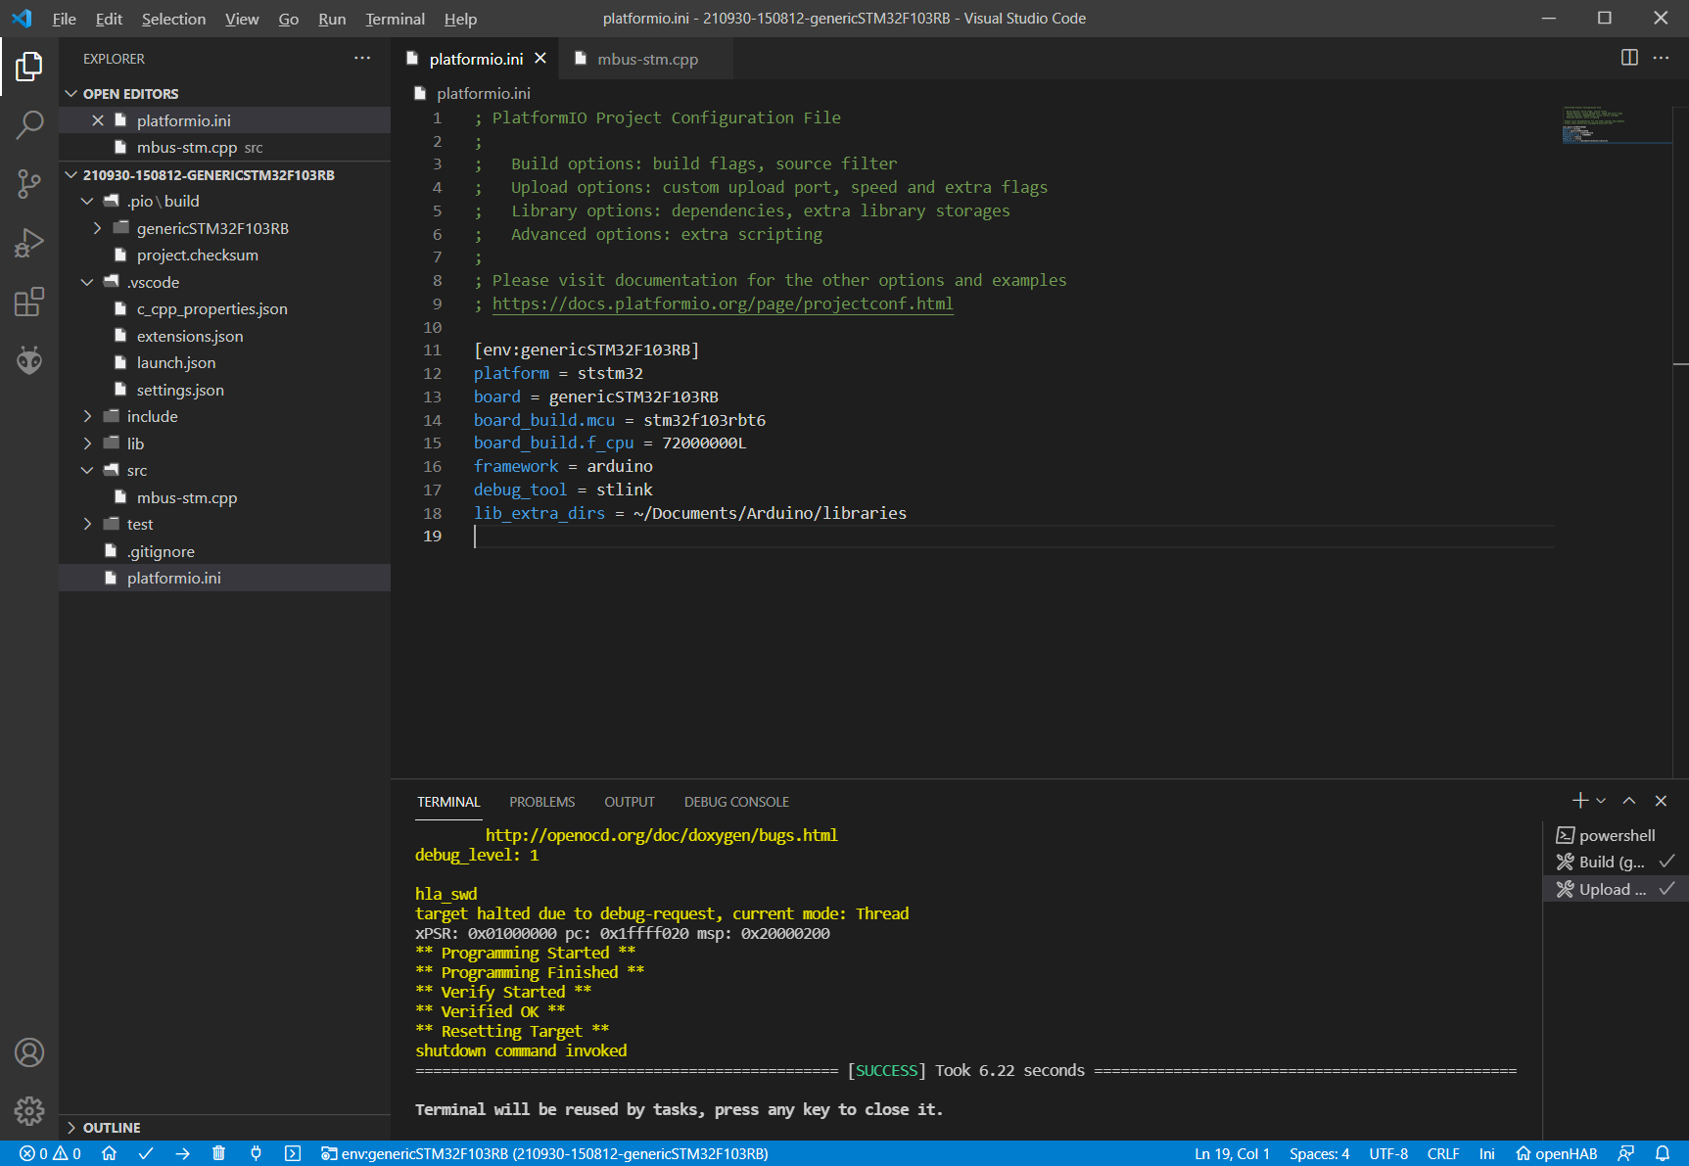Click PlatformIO Home icon in status bar
Screen dimensions: 1689x1166
(110, 1153)
